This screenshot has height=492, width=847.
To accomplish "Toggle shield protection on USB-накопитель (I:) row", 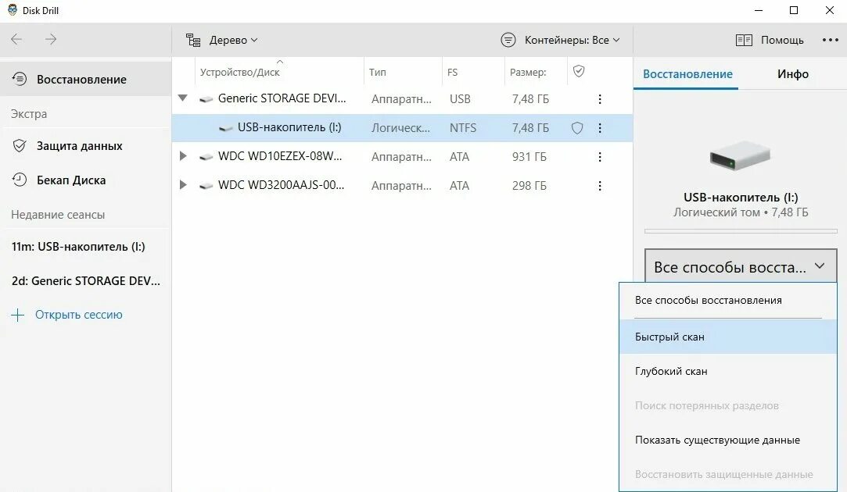I will pyautogui.click(x=577, y=128).
